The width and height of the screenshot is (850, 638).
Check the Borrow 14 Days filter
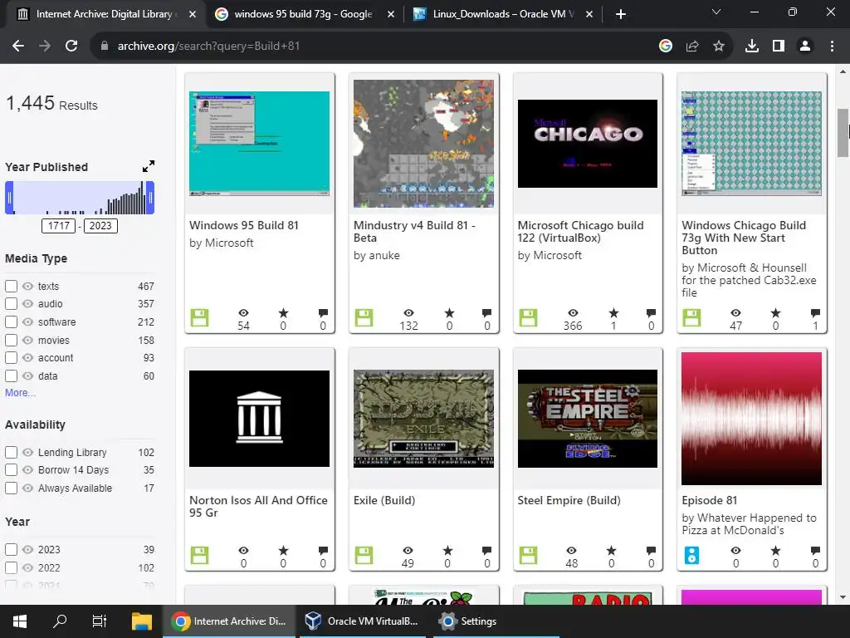(x=11, y=470)
